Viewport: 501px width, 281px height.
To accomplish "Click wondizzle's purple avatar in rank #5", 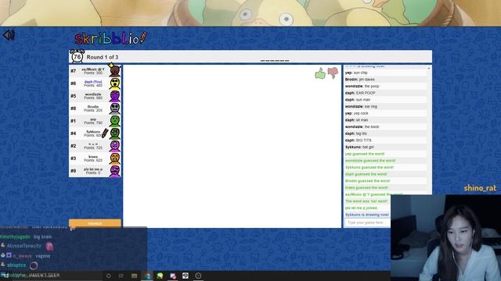I will coord(115,96).
